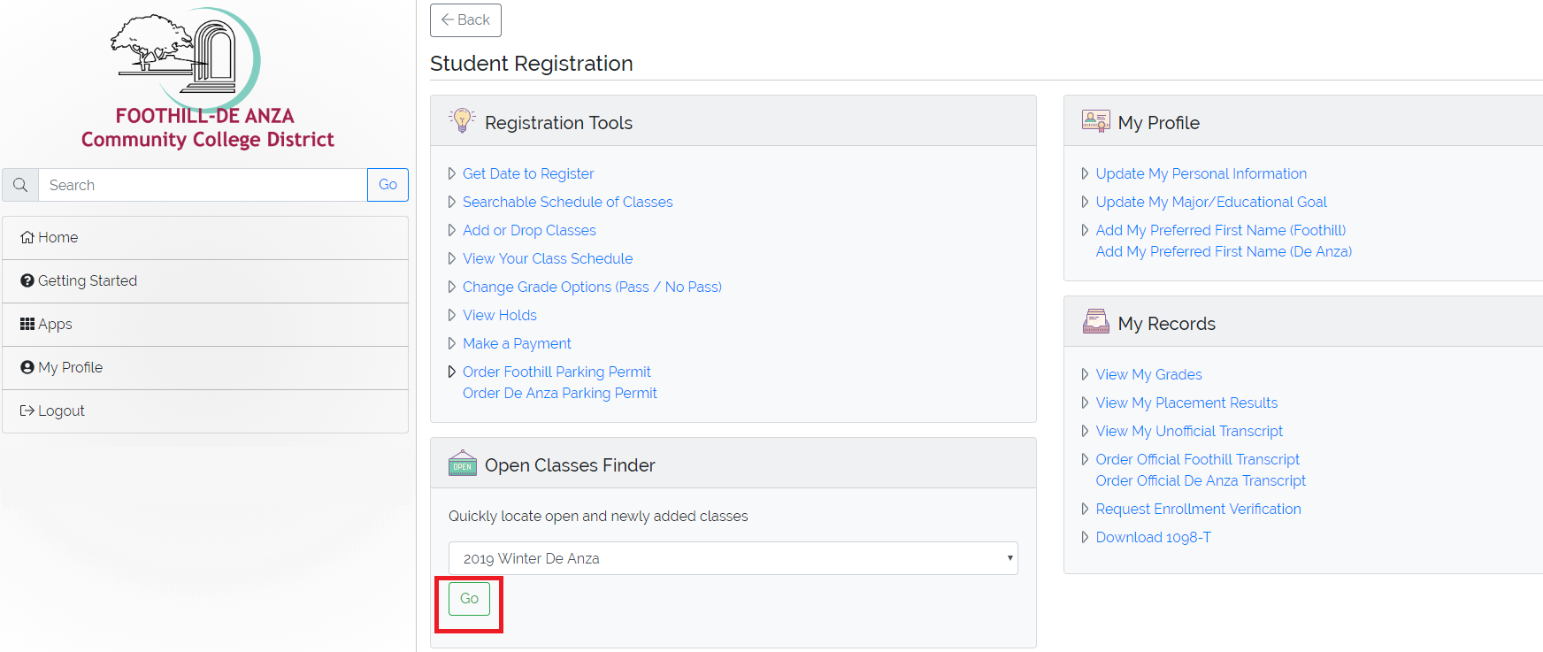
Task: Click the magnifying glass search icon
Action: [x=19, y=184]
